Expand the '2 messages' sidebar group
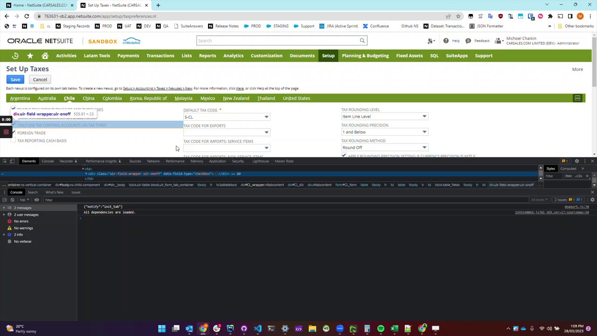This screenshot has width=597, height=336. (3, 208)
